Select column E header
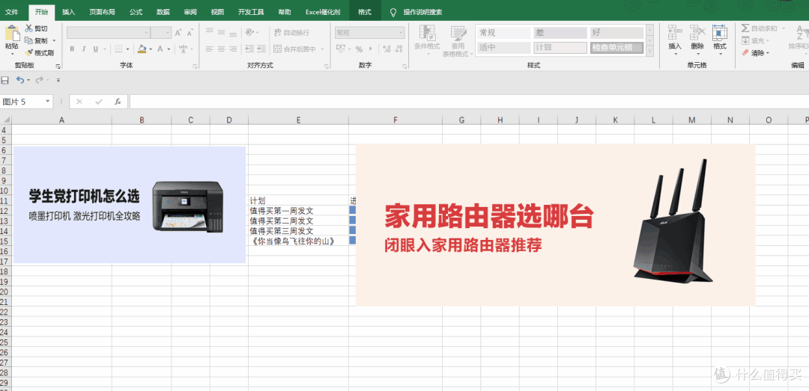This screenshot has height=391, width=809. click(x=298, y=120)
